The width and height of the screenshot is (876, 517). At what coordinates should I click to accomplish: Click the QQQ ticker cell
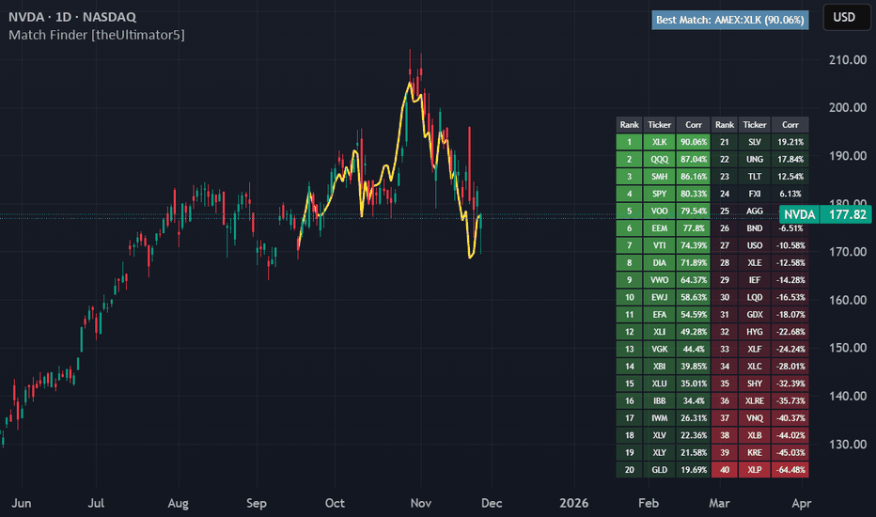(x=659, y=160)
